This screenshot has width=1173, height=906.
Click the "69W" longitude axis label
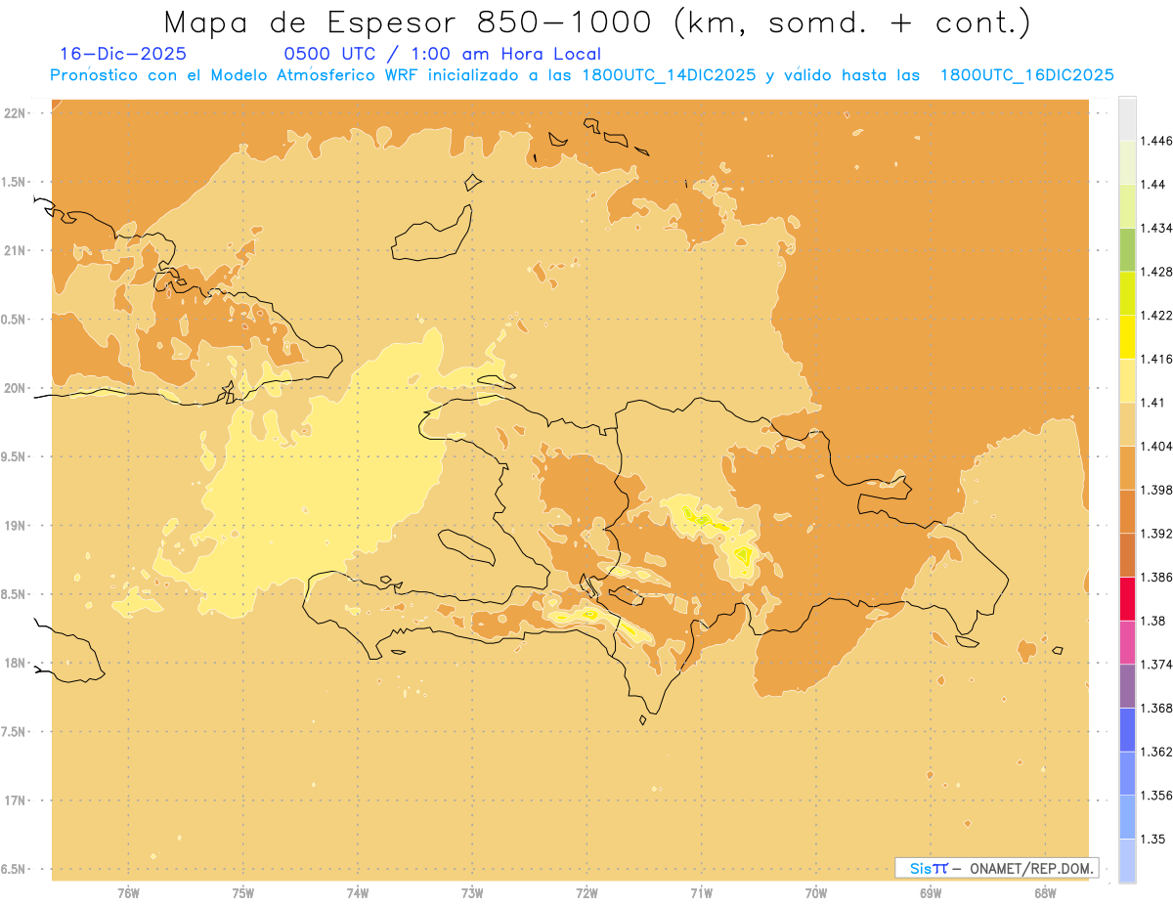point(931,893)
